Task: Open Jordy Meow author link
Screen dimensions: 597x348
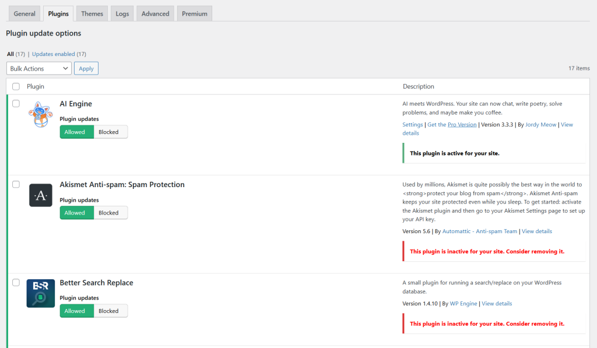Action: [540, 125]
